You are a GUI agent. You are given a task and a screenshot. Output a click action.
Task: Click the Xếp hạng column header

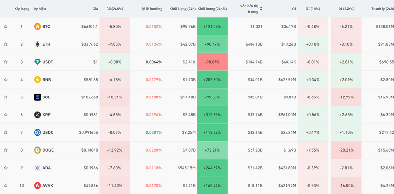(21, 9)
